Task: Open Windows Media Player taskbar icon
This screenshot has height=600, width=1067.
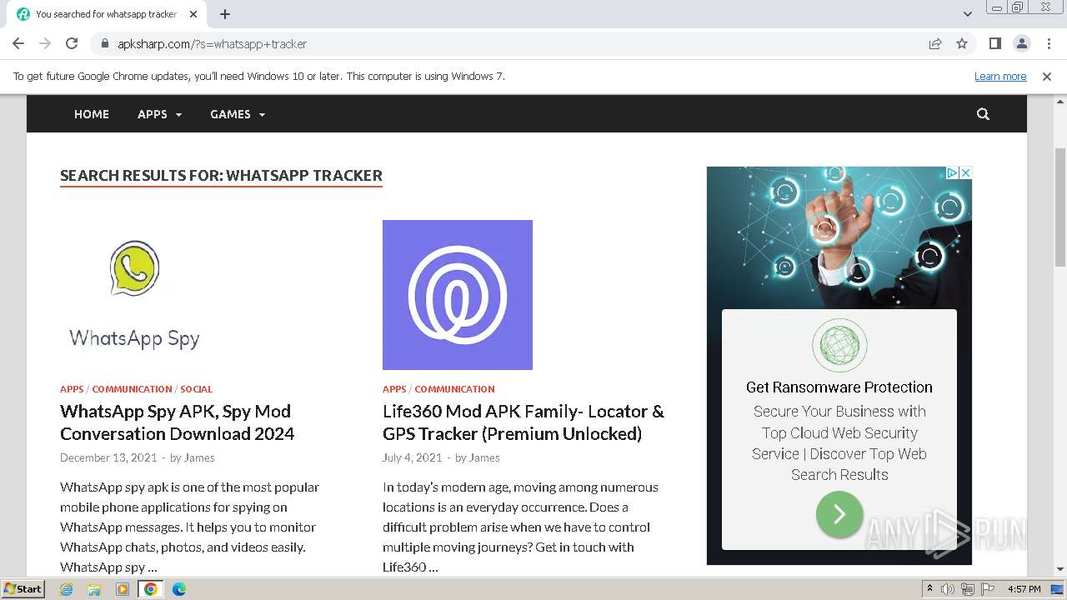Action: [123, 589]
